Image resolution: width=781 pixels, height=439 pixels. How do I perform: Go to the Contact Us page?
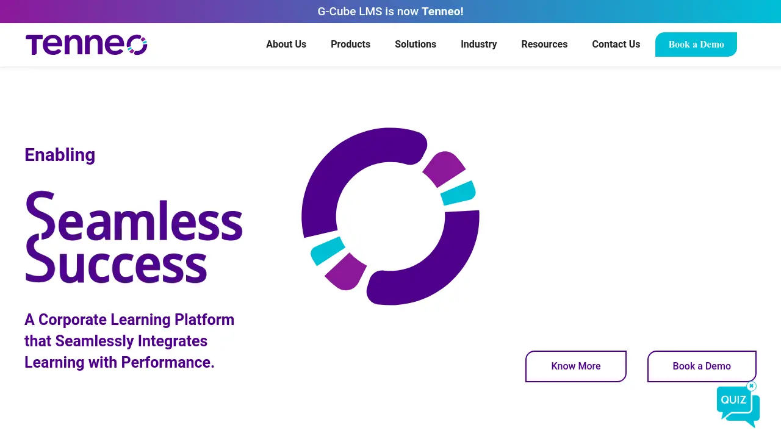click(616, 45)
